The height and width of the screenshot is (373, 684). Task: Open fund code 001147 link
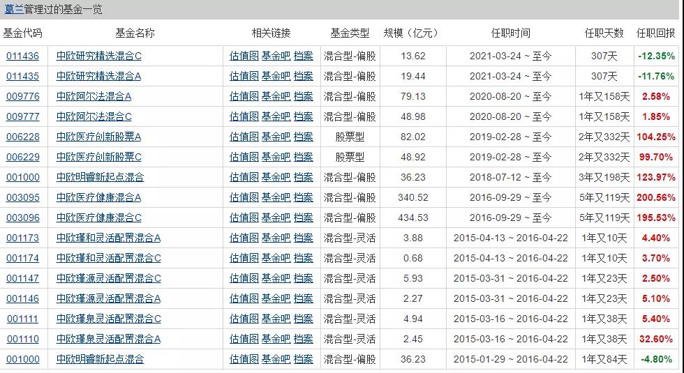22,278
